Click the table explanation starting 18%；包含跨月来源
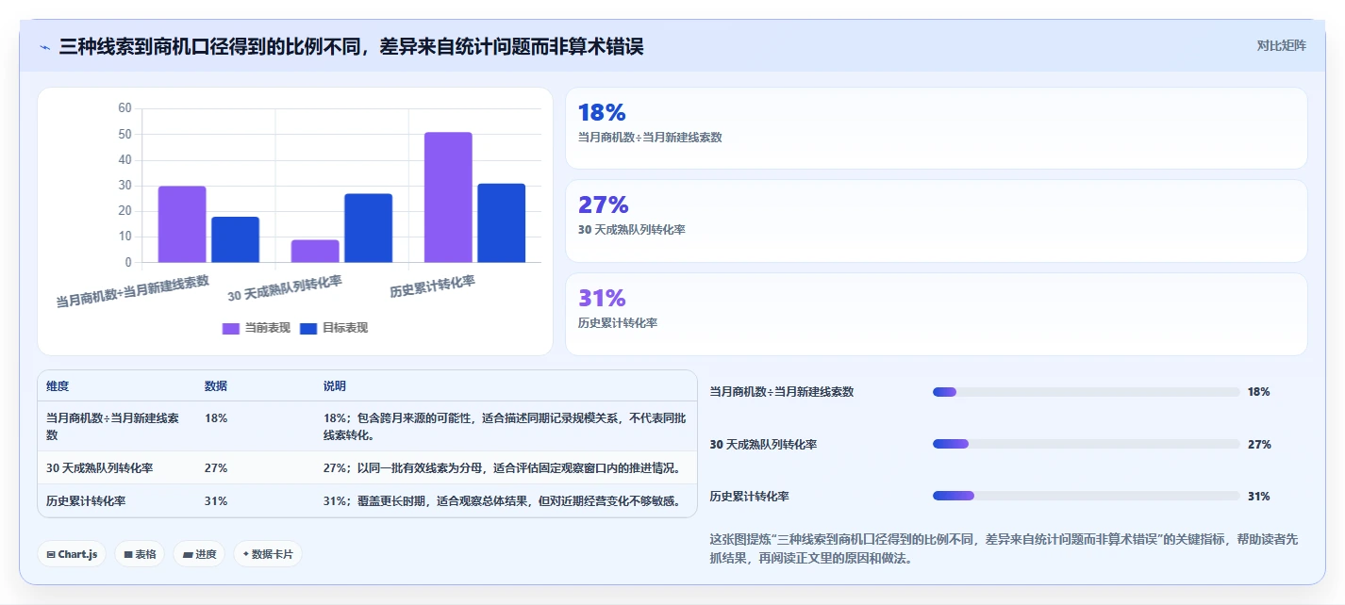1345x605 pixels. 505,426
